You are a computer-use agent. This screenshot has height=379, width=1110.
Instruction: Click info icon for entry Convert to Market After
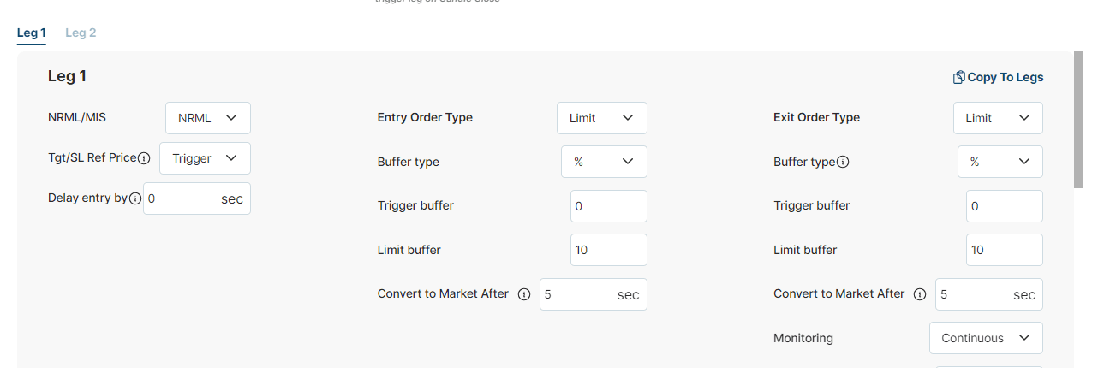point(524,294)
